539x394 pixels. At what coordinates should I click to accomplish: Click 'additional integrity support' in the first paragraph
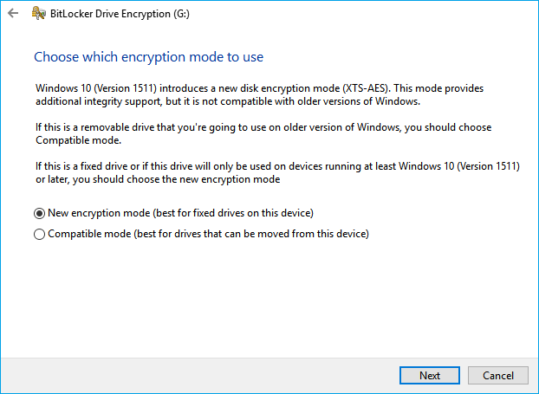coord(92,102)
